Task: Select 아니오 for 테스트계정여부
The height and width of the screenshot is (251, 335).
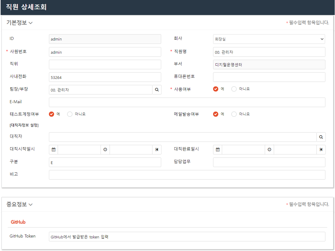Action: coord(70,114)
